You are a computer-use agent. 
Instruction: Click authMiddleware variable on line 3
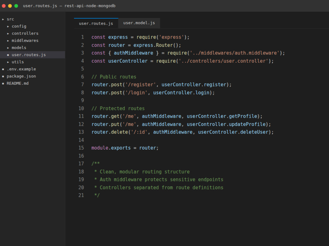[x=134, y=53]
